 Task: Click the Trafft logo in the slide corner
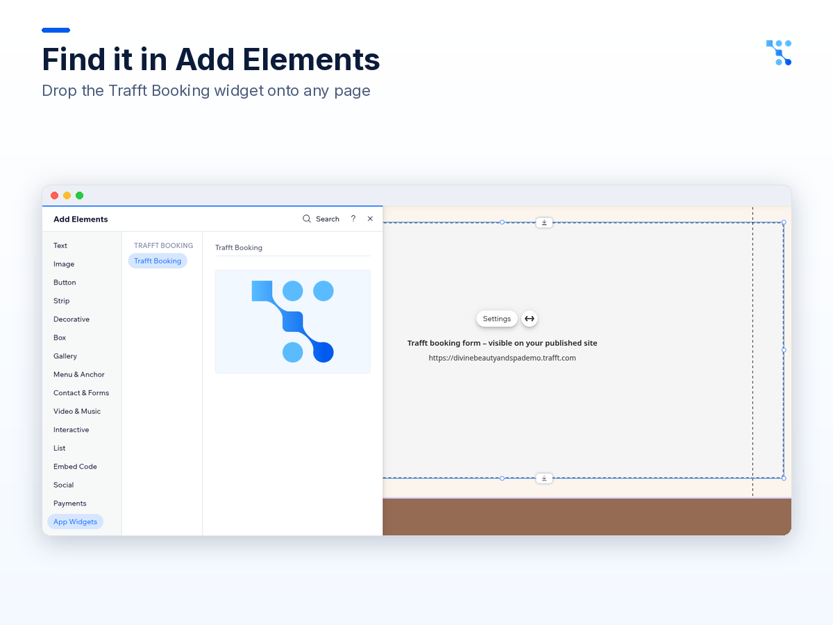coord(779,53)
